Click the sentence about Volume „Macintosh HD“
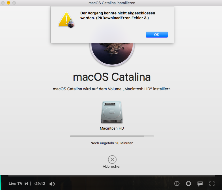Viewport: 222px width, 190px height. pos(112,89)
